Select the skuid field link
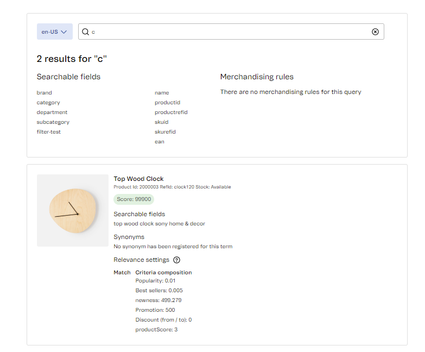The width and height of the screenshot is (425, 352). pos(161,122)
